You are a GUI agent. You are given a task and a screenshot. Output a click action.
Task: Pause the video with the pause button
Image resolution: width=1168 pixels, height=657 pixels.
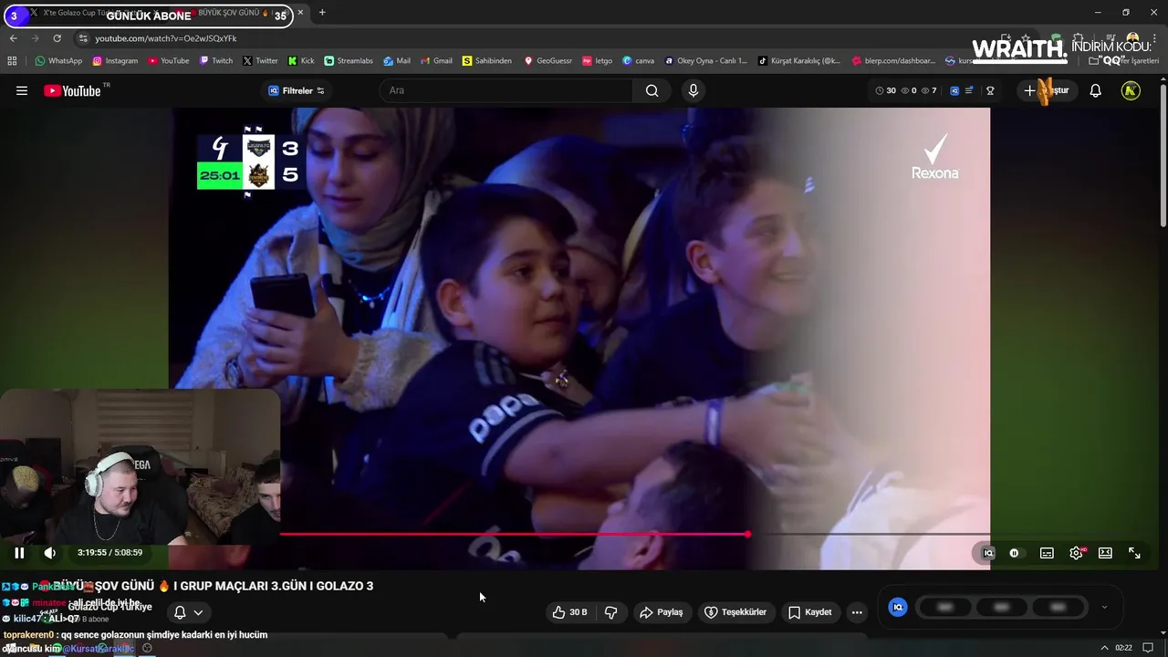[x=19, y=552]
